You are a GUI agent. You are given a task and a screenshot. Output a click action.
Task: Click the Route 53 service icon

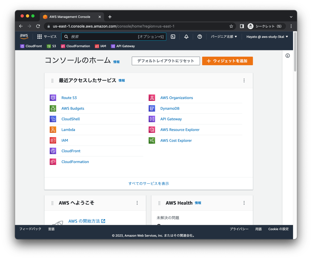[x=53, y=98]
